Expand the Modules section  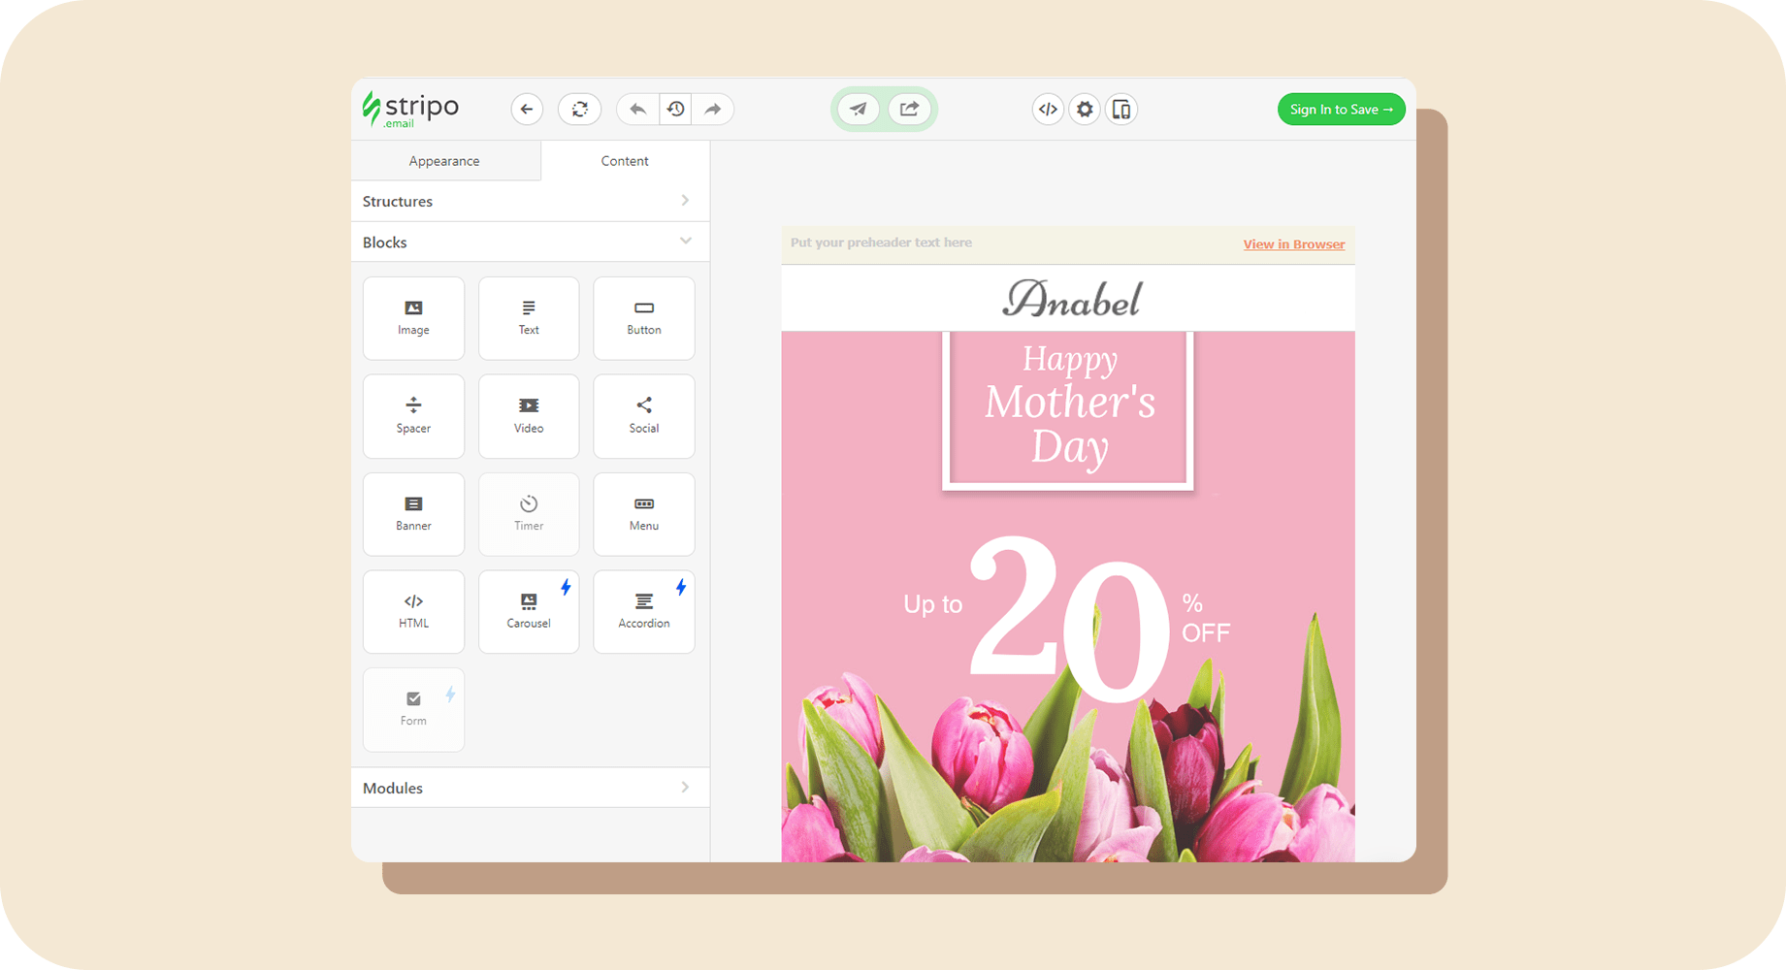(530, 788)
